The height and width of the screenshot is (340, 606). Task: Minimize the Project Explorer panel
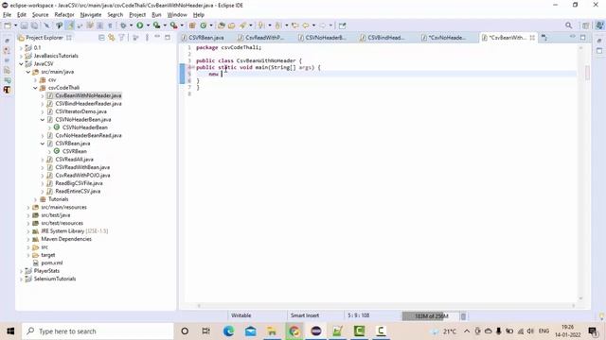click(x=157, y=38)
